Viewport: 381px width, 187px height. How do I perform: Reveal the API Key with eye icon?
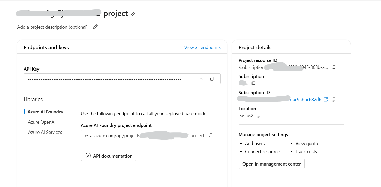(202, 79)
